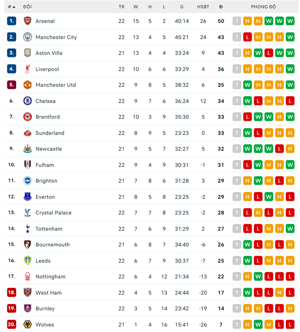Open the Fulham team name link
300x332 pixels.
click(45, 165)
